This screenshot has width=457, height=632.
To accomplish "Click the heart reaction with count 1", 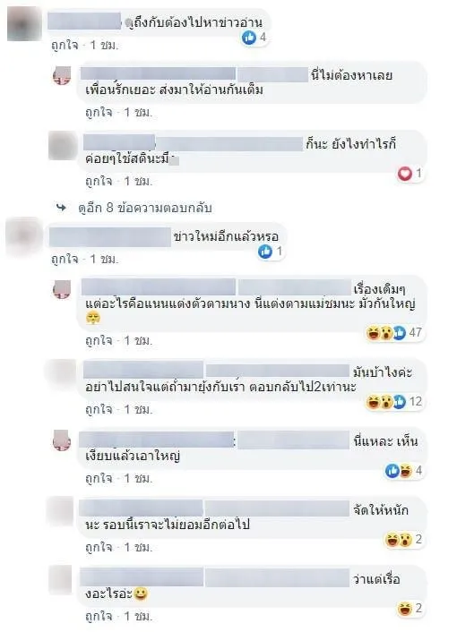I will pyautogui.click(x=410, y=174).
